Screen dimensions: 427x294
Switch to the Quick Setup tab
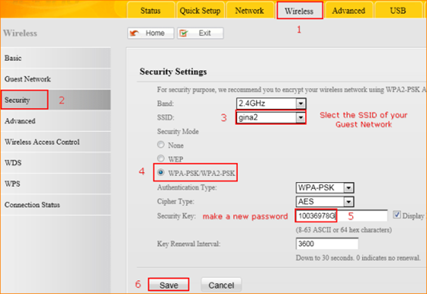click(200, 10)
